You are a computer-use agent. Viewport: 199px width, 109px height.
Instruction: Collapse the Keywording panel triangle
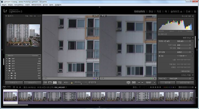coord(193,75)
